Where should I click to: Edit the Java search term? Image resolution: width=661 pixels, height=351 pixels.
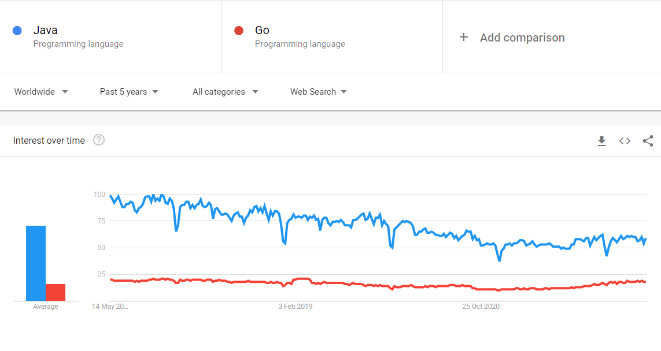[110, 36]
